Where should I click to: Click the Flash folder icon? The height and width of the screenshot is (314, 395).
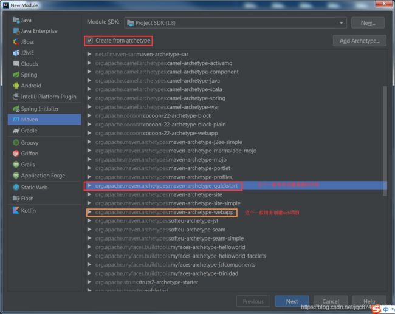click(x=16, y=199)
